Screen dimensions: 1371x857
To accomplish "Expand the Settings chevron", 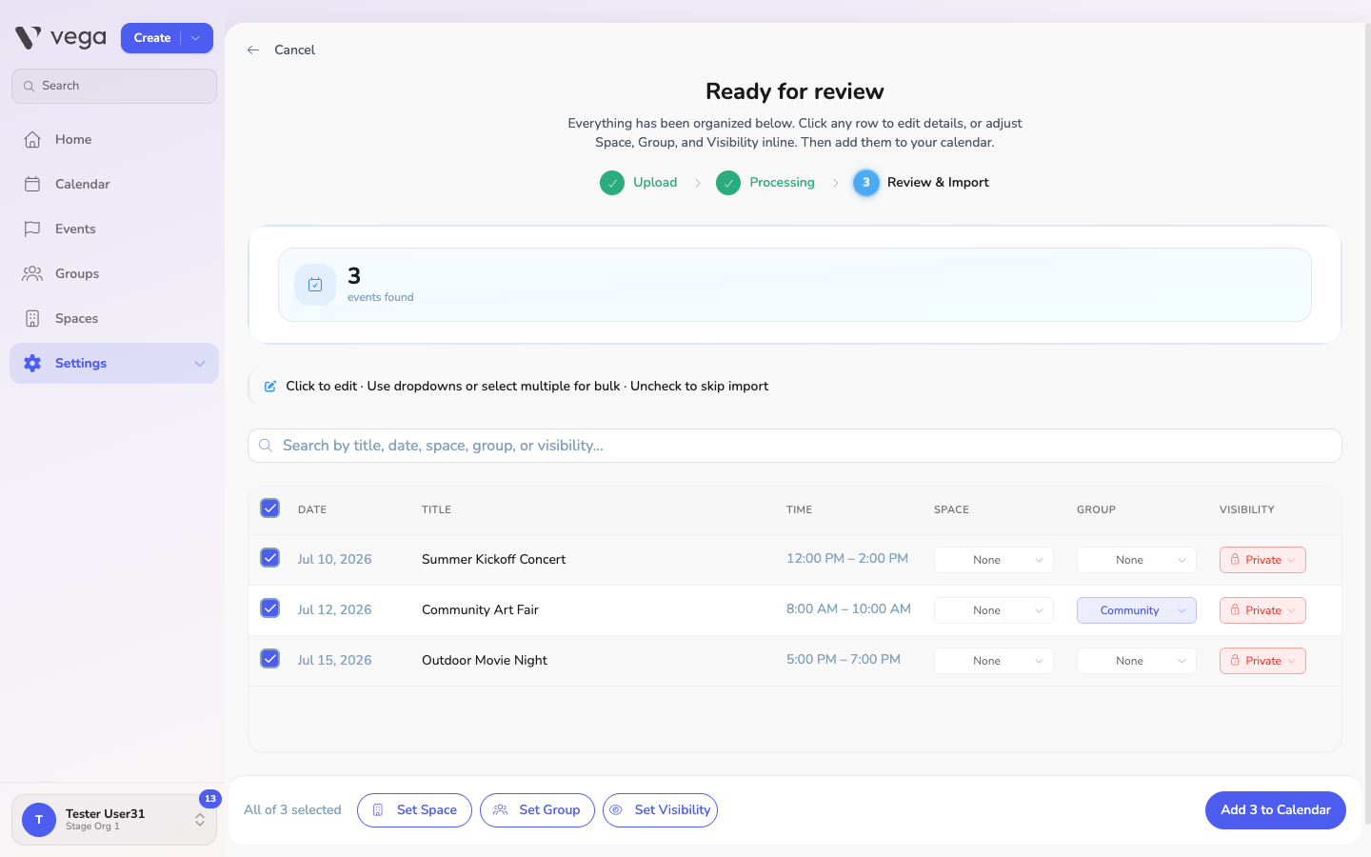I will click(x=200, y=363).
